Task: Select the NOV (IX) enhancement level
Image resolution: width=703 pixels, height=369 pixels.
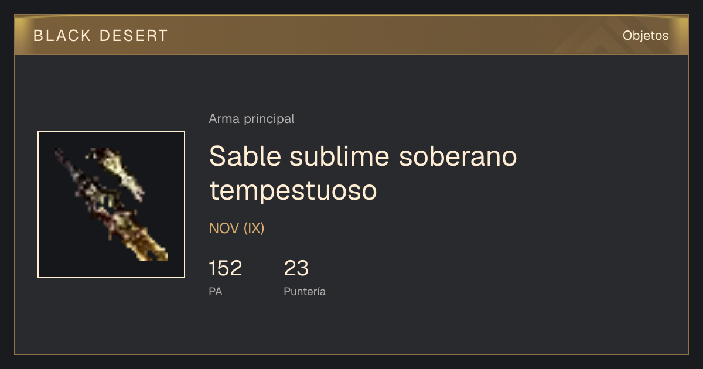Action: click(237, 228)
